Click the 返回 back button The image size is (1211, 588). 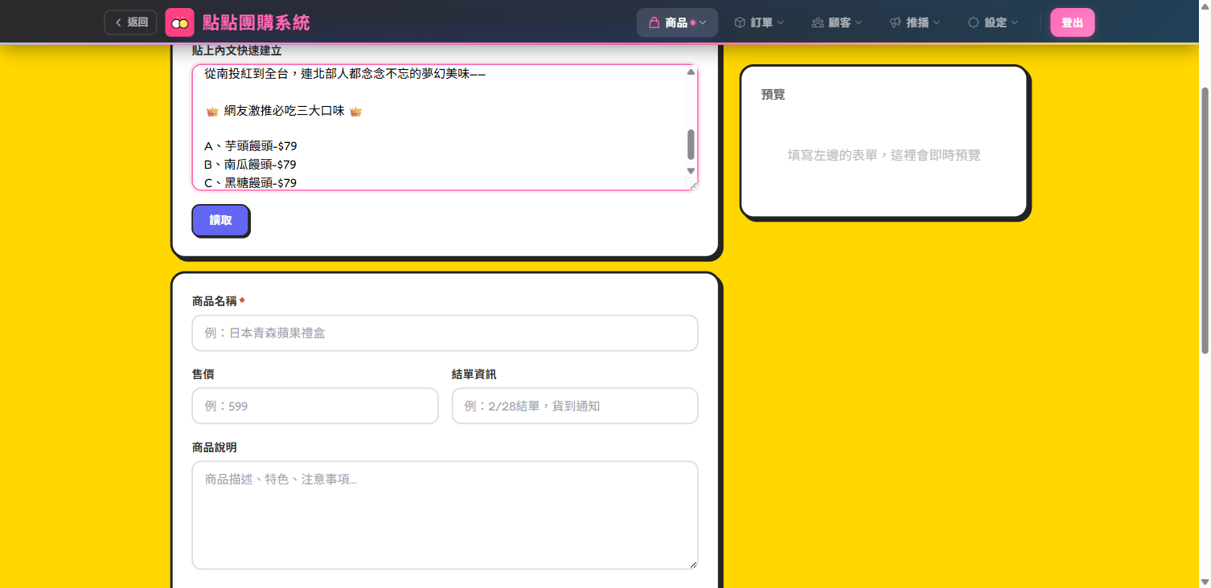coord(129,22)
